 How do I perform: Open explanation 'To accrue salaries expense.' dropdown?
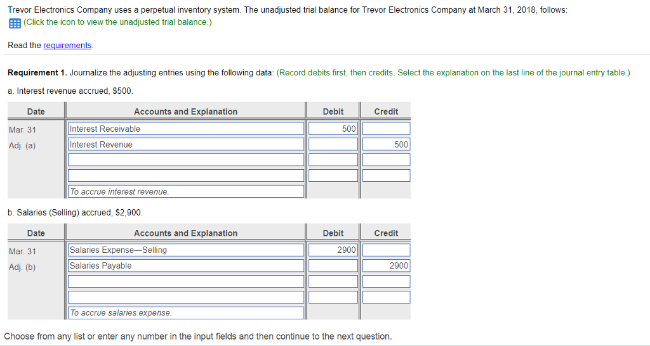[x=186, y=313]
